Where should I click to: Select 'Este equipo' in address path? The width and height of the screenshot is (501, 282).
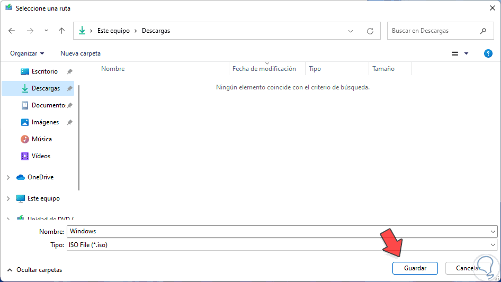(113, 31)
